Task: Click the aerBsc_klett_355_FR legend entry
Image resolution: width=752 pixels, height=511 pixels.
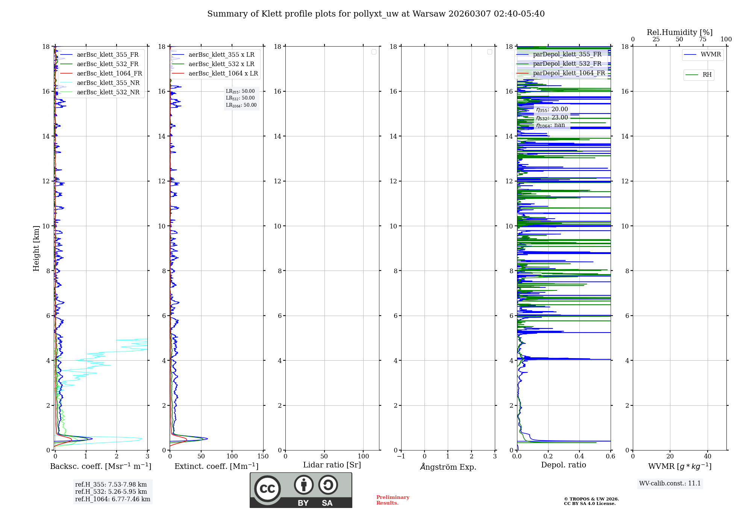Action: [x=108, y=54]
